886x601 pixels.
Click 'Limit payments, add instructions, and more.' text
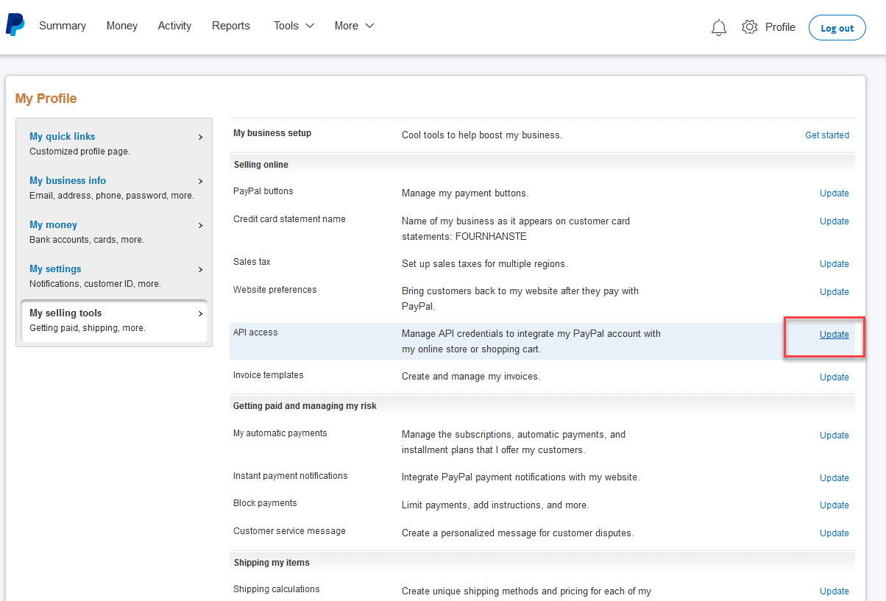click(495, 505)
